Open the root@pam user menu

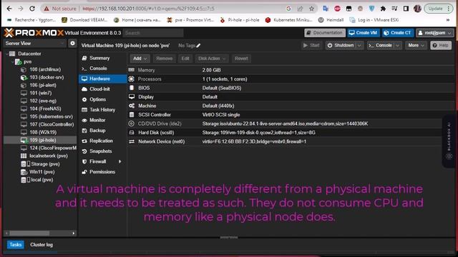(435, 33)
